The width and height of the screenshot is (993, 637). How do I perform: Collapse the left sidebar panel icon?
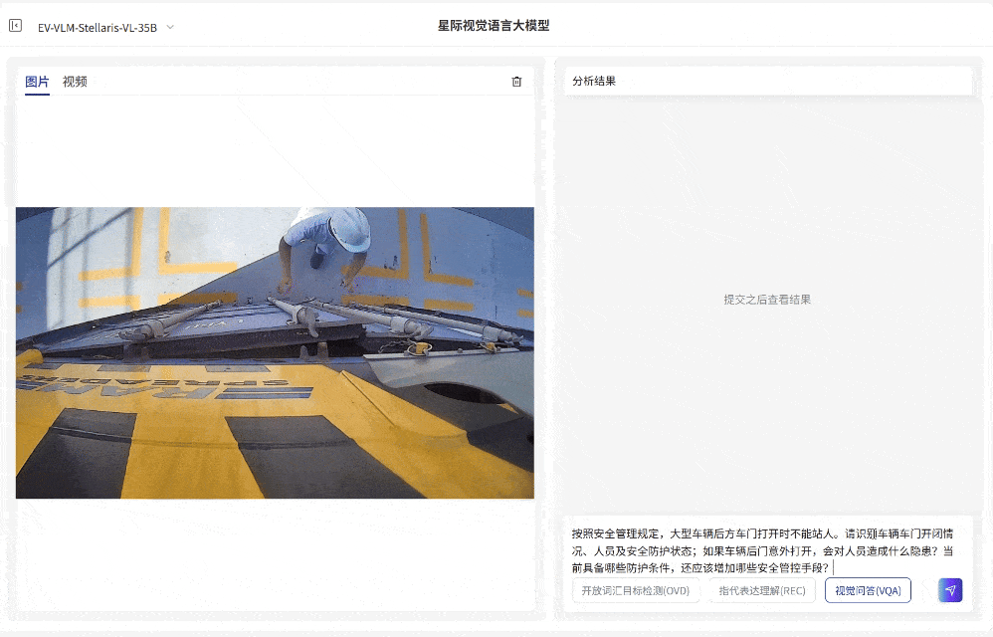click(x=15, y=25)
